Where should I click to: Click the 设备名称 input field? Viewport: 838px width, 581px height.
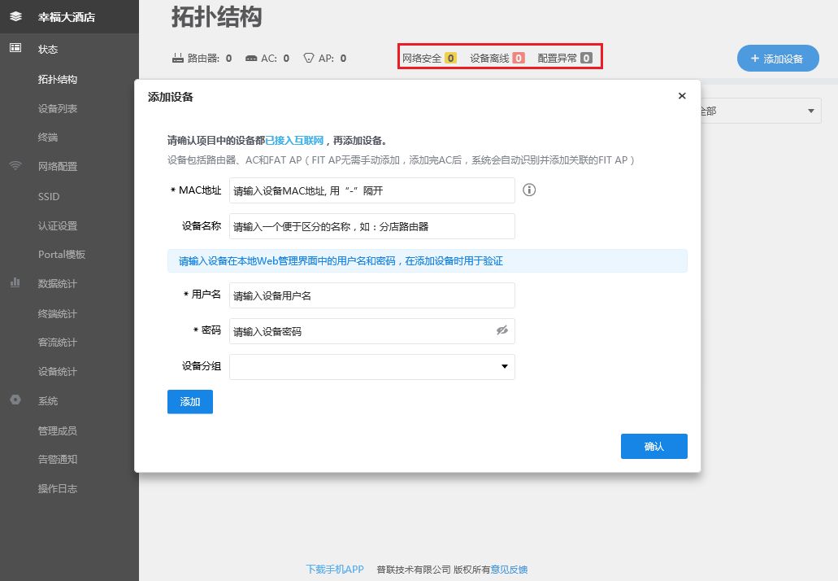(372, 226)
